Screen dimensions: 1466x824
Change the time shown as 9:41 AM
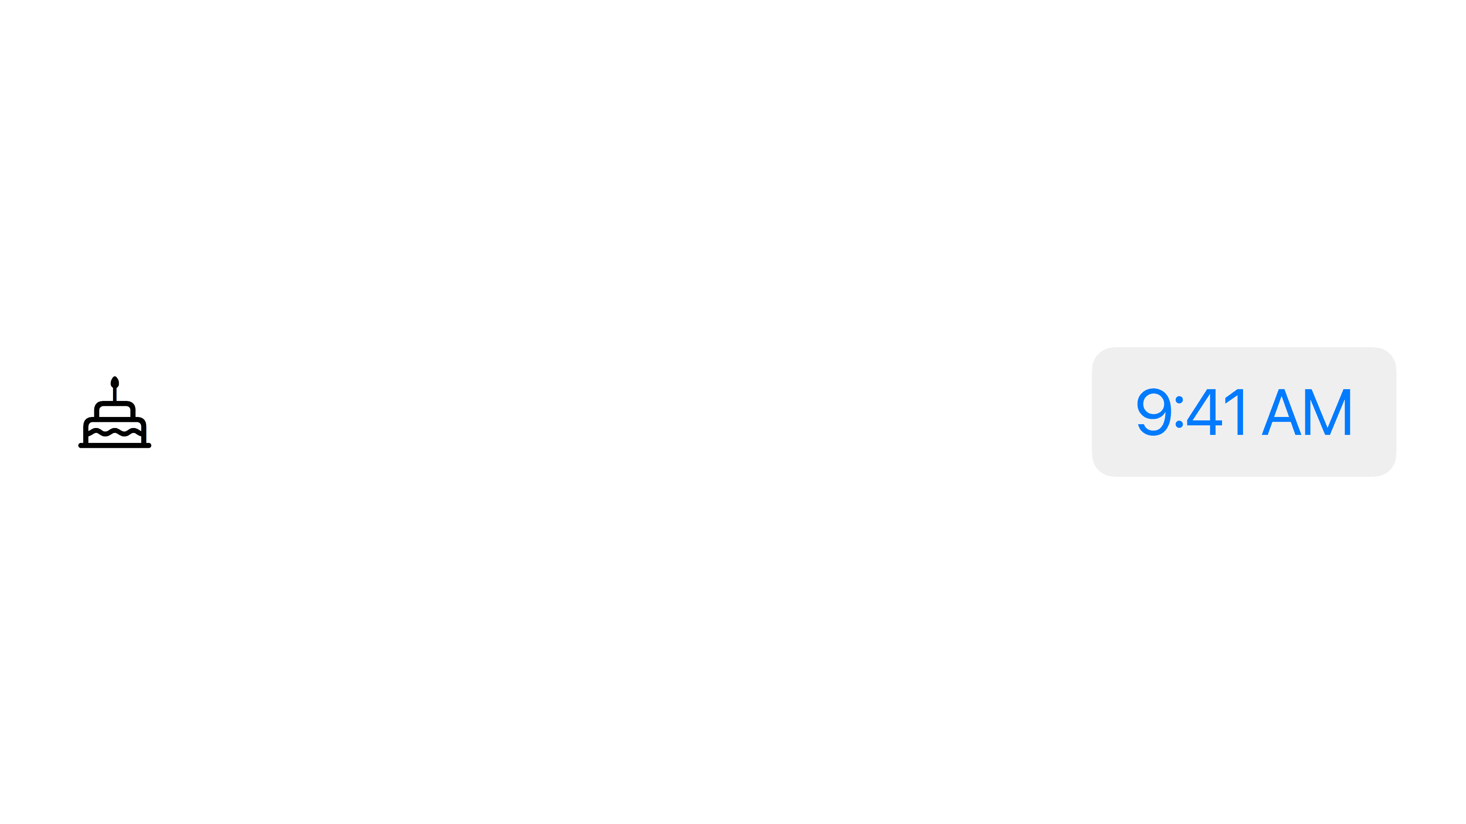1243,412
